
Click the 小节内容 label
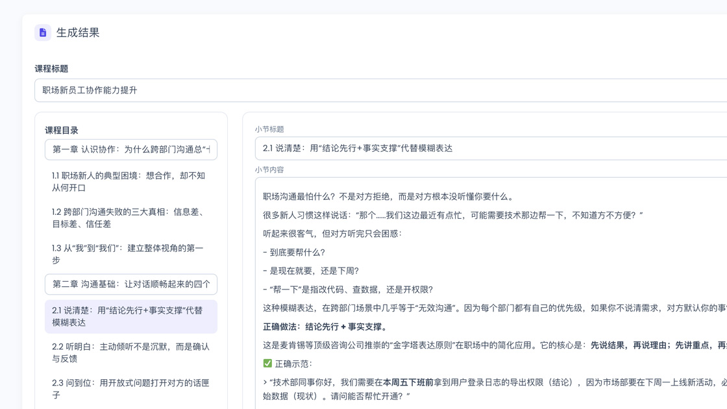pos(269,169)
